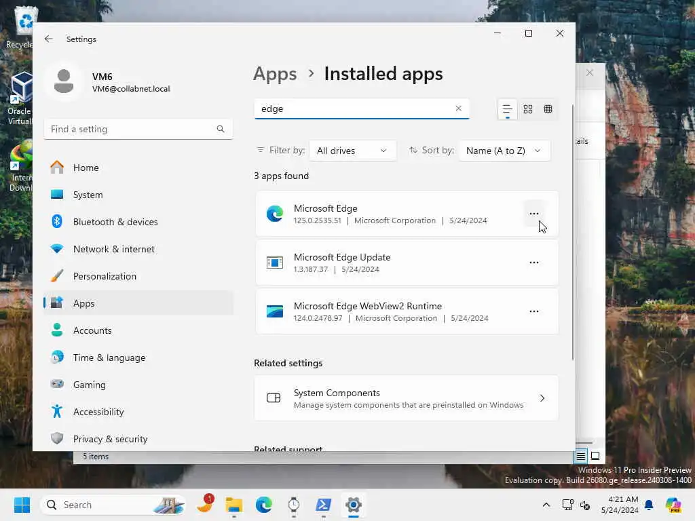Image resolution: width=695 pixels, height=521 pixels.
Task: Open System Components related setting
Action: pos(406,398)
